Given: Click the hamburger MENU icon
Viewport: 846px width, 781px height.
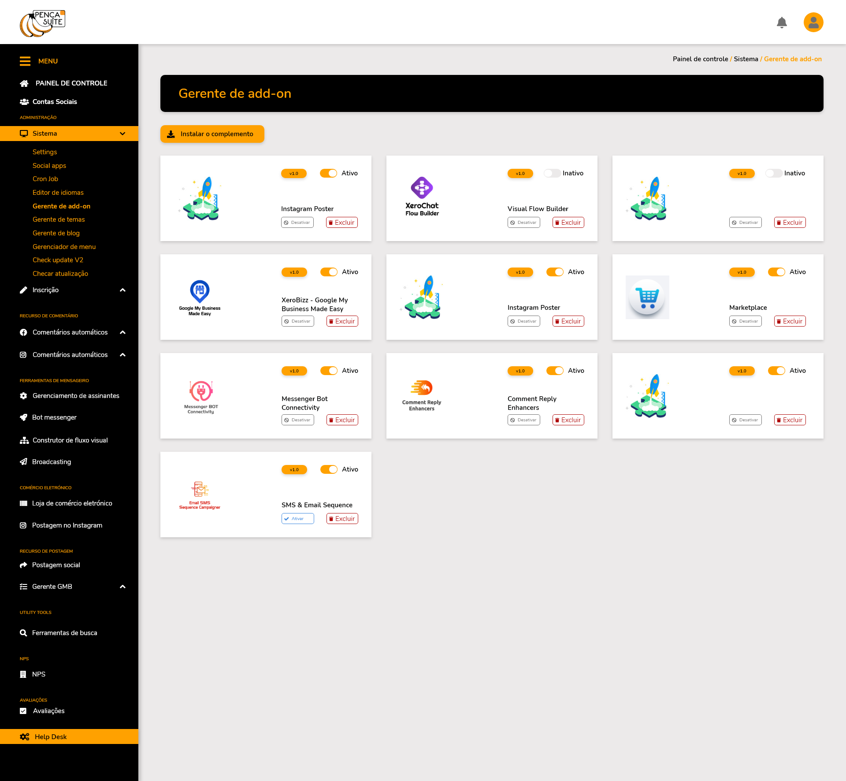Looking at the screenshot, I should pos(25,61).
